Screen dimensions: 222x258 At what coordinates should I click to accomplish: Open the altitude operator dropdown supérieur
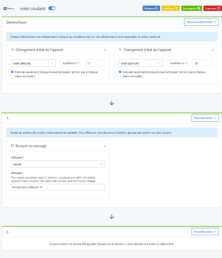70,63
